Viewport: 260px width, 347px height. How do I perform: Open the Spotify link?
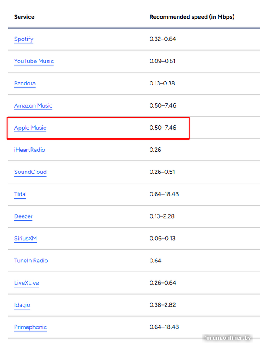click(x=24, y=39)
